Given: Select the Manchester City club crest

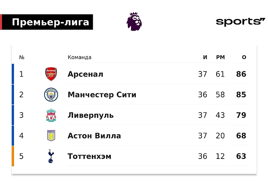Looking at the screenshot, I should (51, 94).
